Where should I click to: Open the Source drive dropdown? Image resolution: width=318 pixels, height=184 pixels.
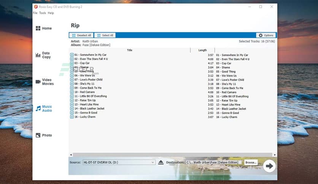point(119,162)
